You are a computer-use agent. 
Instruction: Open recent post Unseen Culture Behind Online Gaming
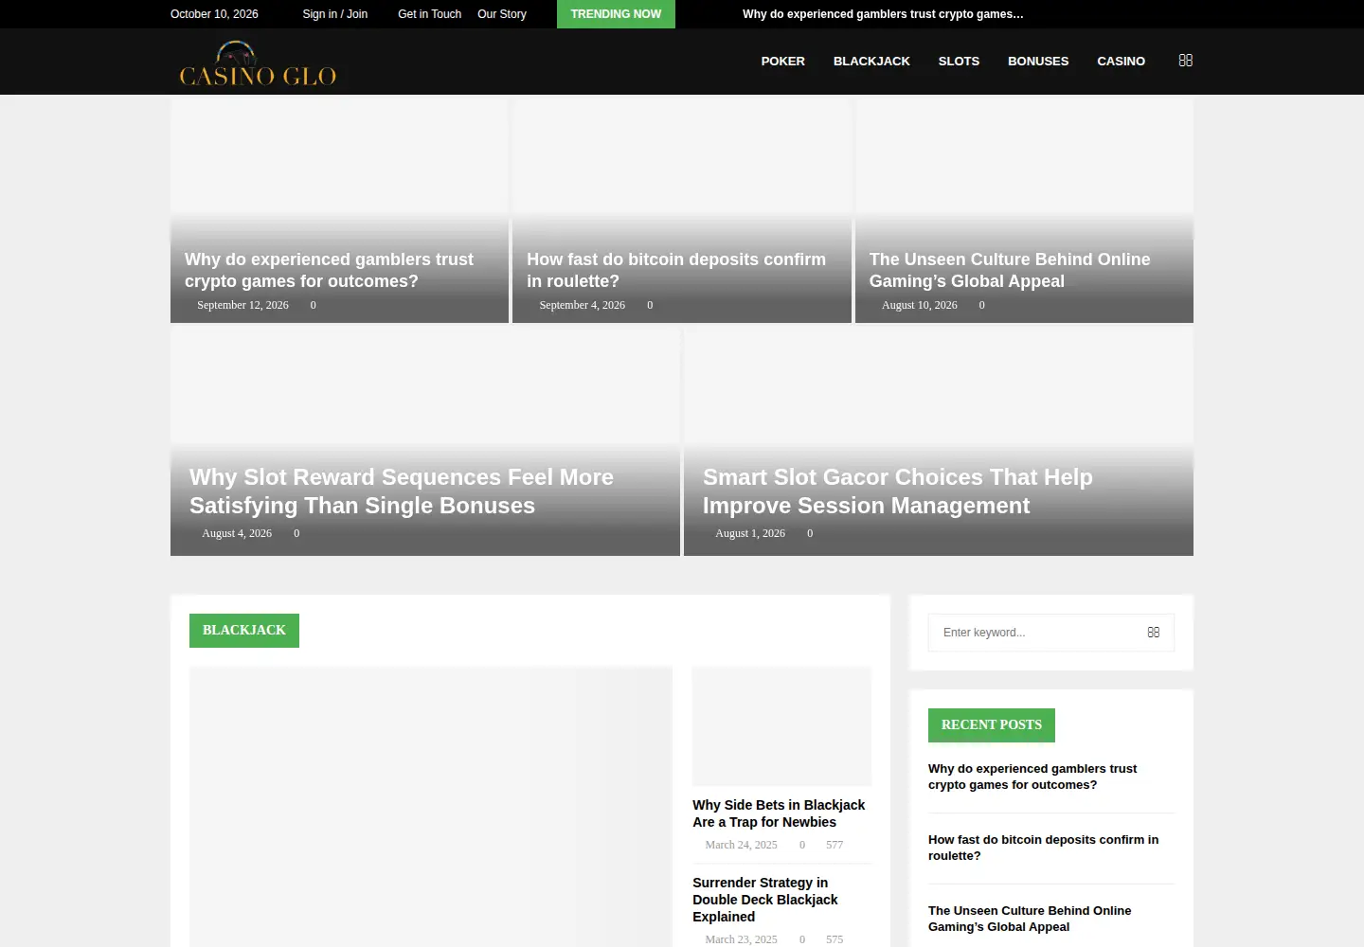coord(1030,919)
